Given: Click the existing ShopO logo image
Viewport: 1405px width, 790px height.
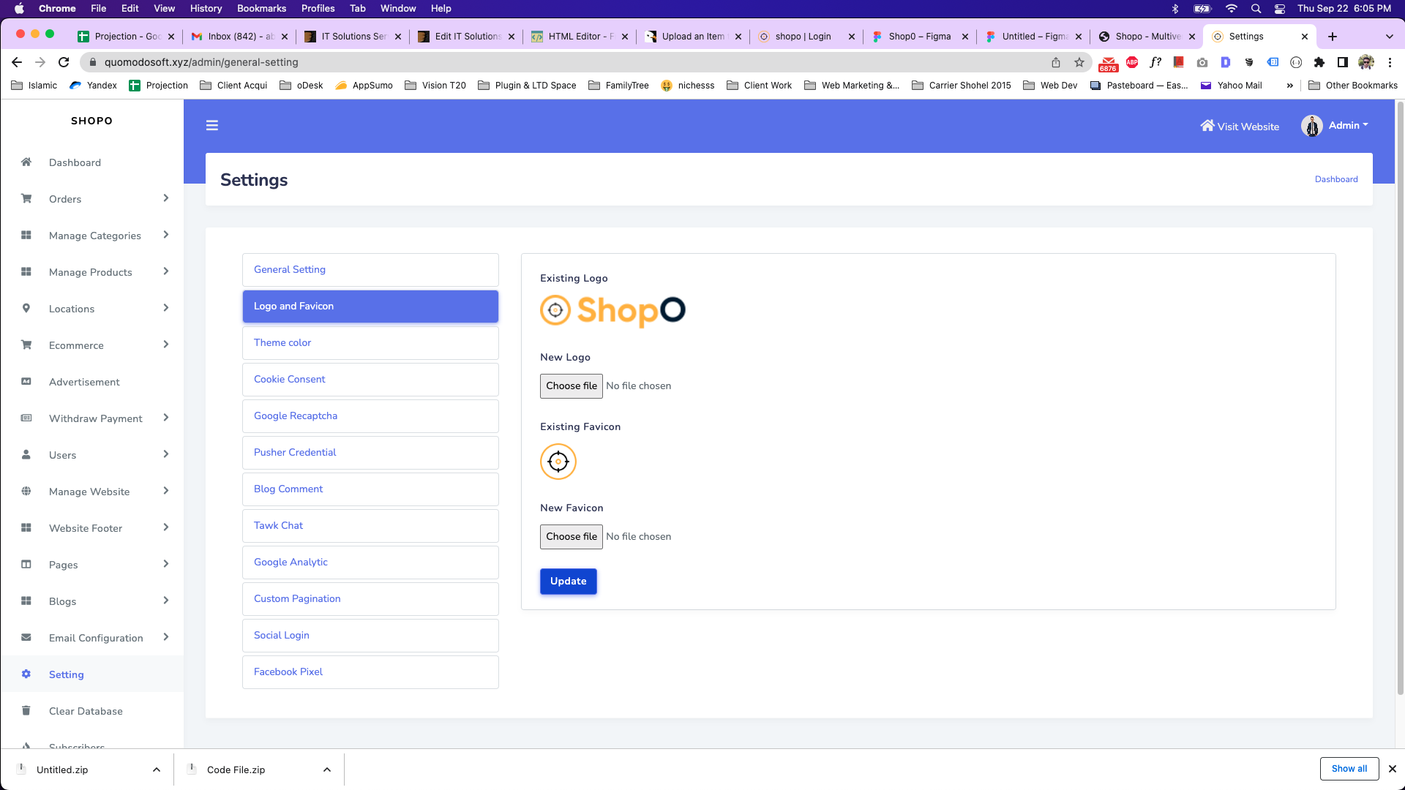Looking at the screenshot, I should coord(612,311).
